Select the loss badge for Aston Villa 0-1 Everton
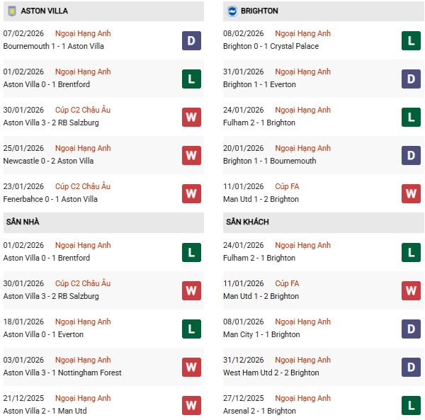The height and width of the screenshot is (420, 425). pyautogui.click(x=191, y=329)
